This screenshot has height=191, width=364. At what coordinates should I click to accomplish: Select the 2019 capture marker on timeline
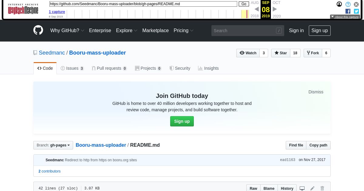247,14
